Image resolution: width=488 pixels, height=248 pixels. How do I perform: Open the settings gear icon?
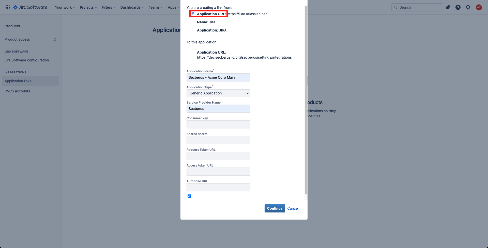[x=468, y=7]
